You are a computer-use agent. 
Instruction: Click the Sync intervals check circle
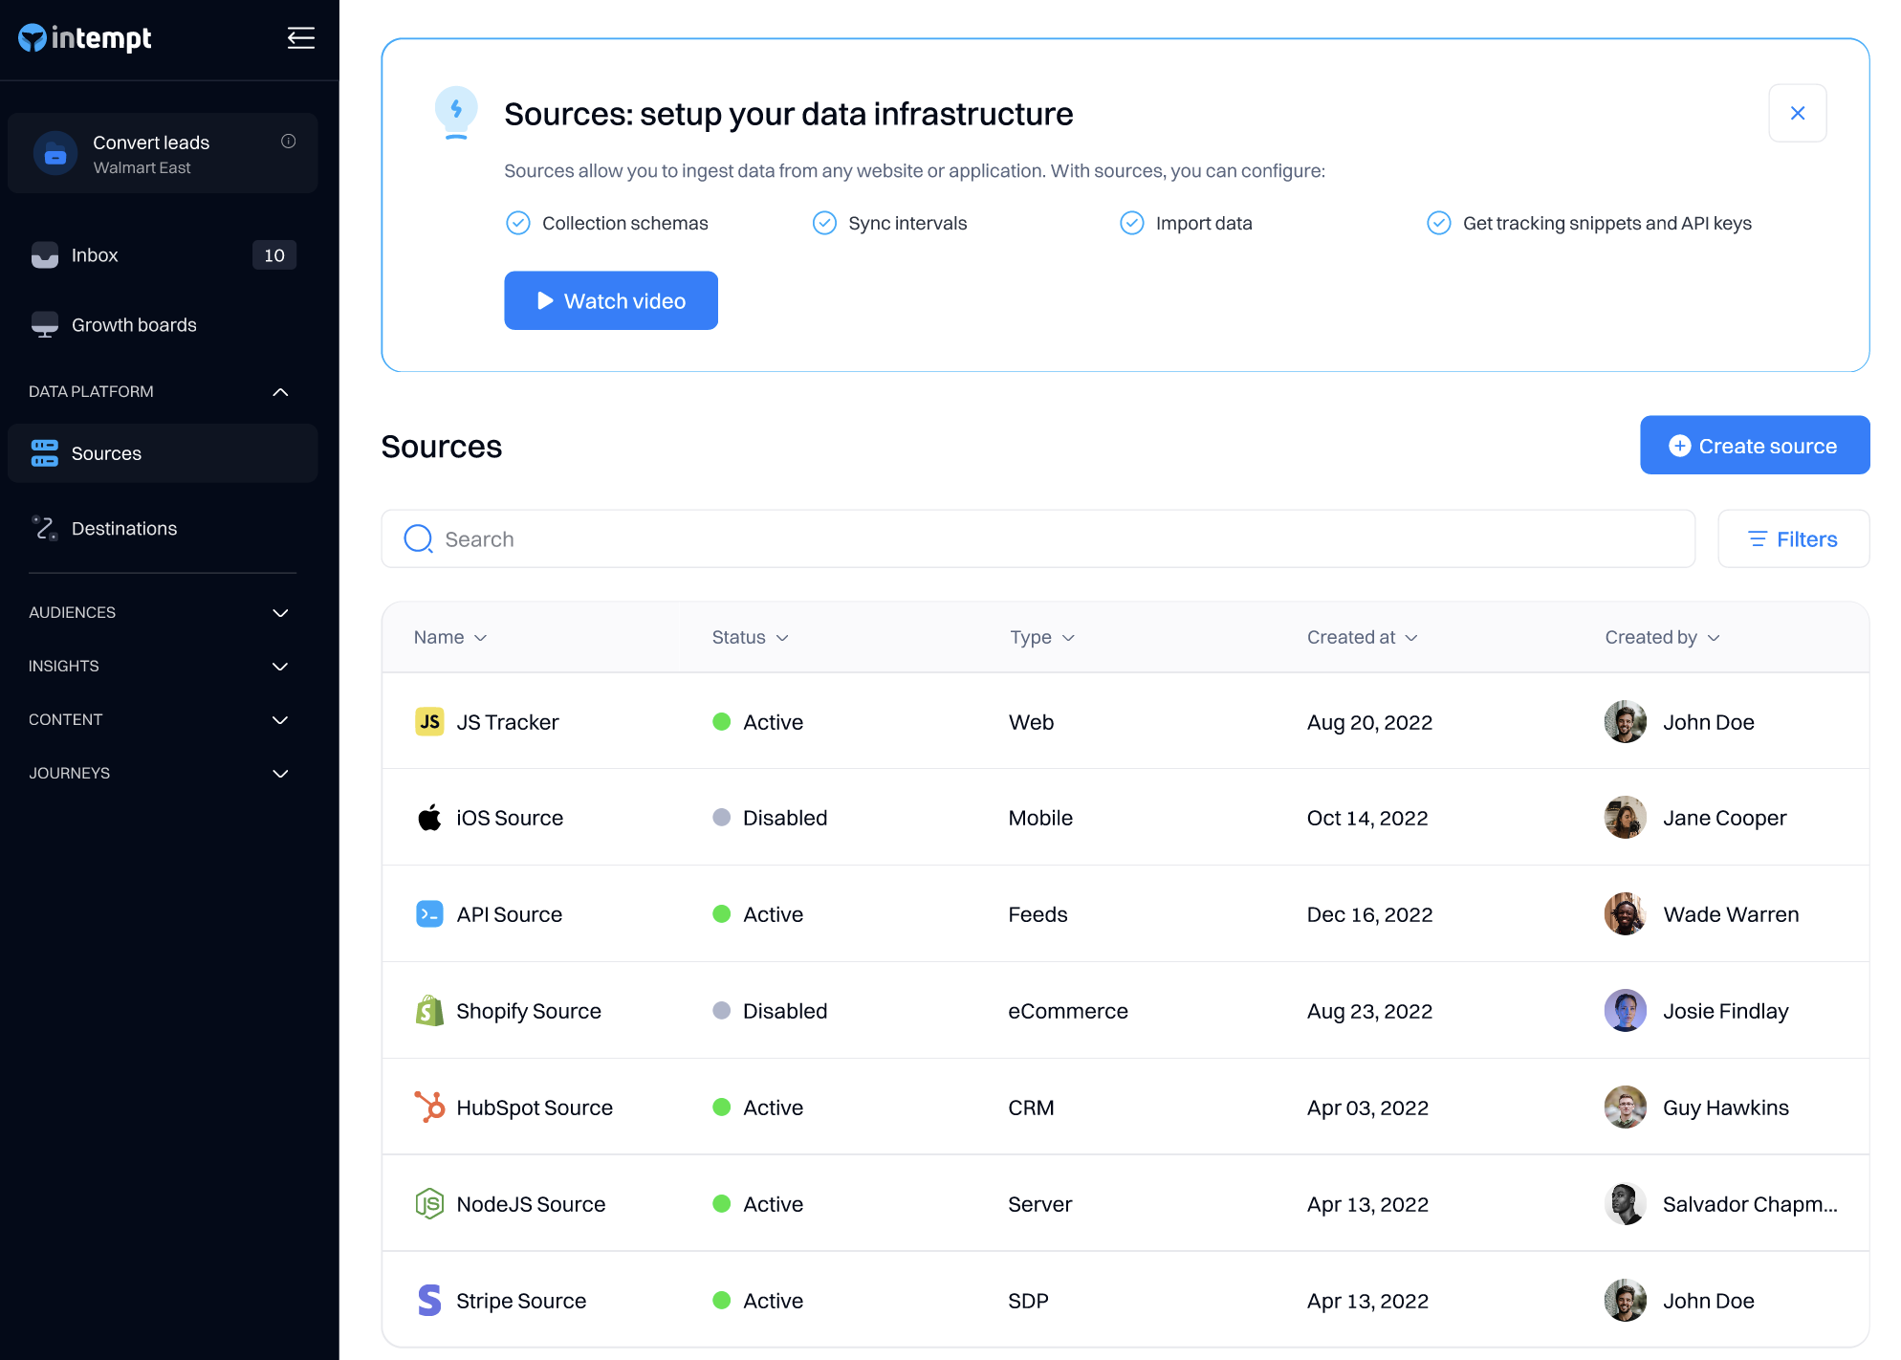pyautogui.click(x=824, y=223)
